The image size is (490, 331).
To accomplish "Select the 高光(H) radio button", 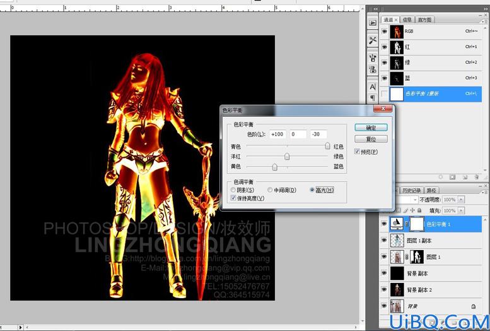I will [x=312, y=190].
